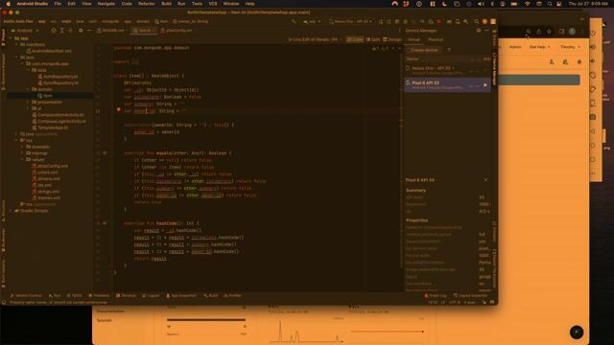614x345 pixels.
Task: Toggle Live Edit of literals setting
Action: (313, 39)
